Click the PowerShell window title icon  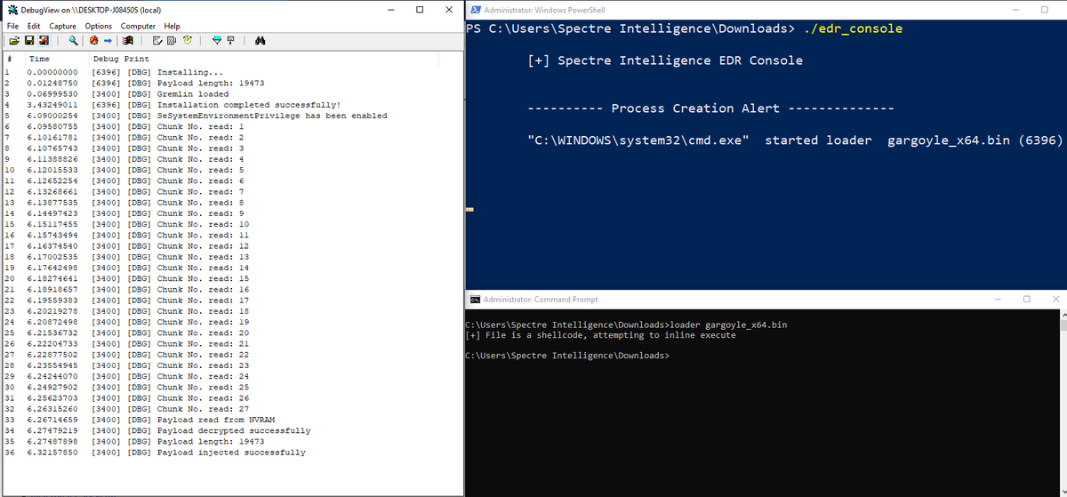(x=476, y=9)
